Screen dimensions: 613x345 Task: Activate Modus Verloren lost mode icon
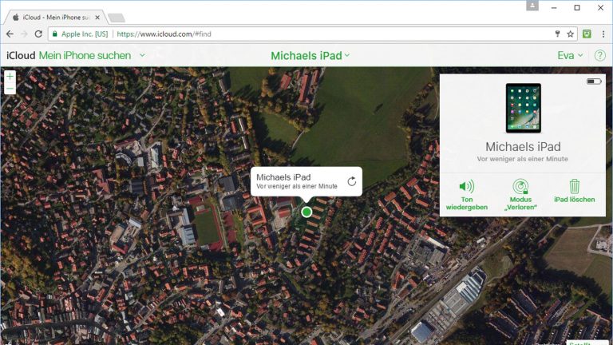pos(520,186)
